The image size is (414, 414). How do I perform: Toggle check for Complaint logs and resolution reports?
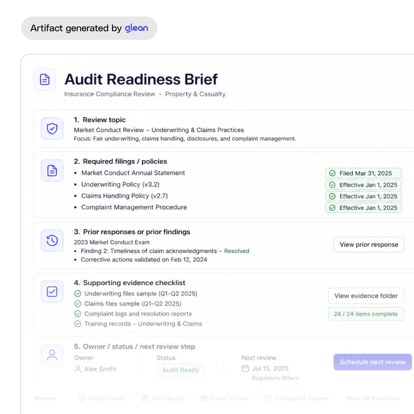tap(78, 314)
